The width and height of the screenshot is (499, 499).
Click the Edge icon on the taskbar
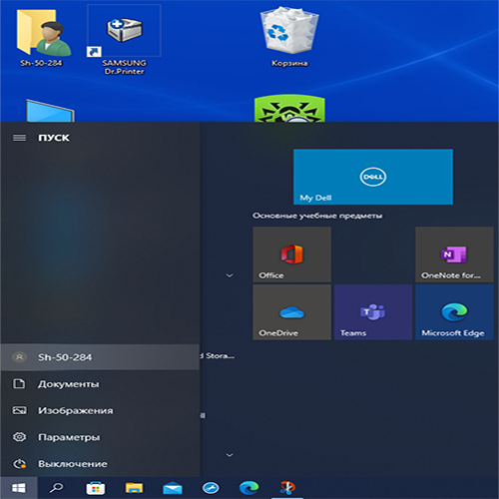click(249, 488)
